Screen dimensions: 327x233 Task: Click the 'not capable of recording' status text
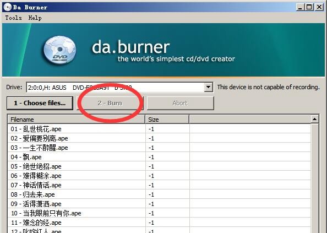[x=269, y=87]
